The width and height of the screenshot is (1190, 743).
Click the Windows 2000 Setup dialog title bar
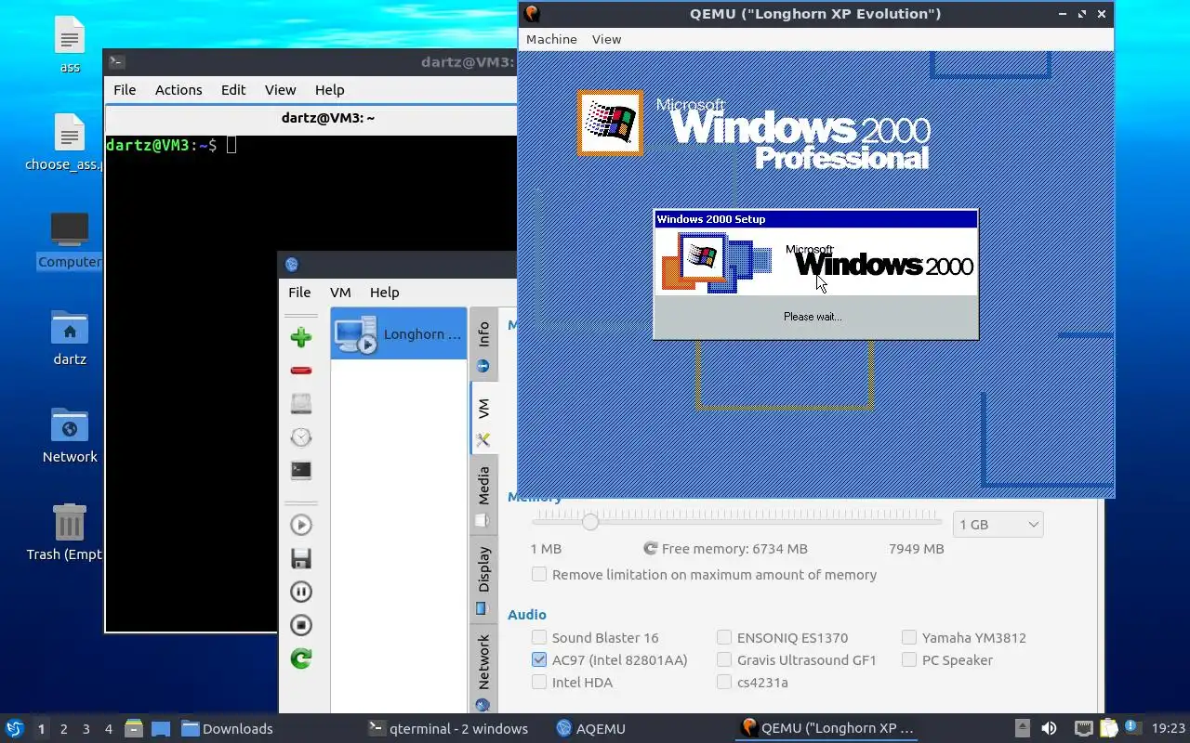[815, 219]
